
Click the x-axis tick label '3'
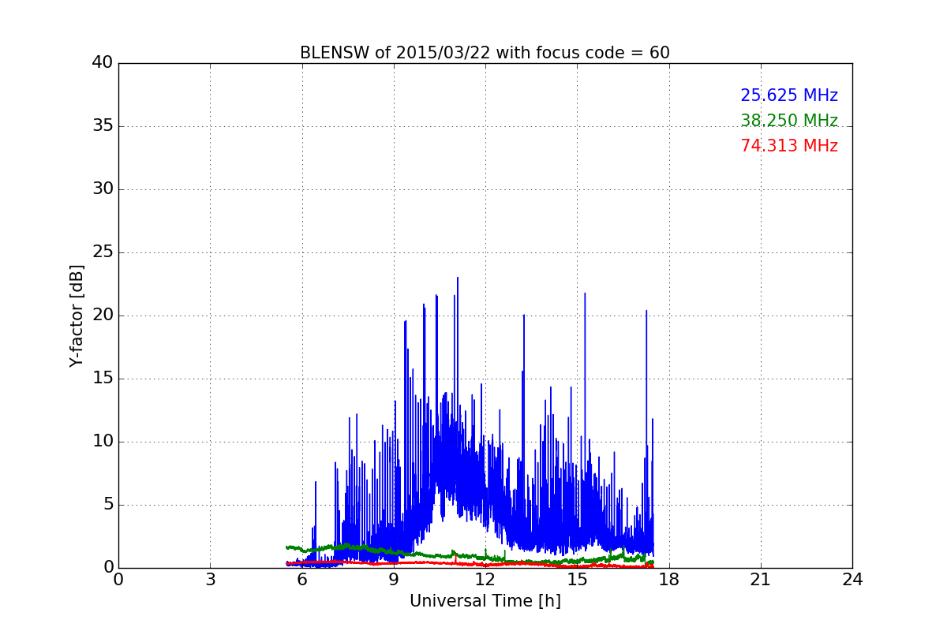(210, 580)
